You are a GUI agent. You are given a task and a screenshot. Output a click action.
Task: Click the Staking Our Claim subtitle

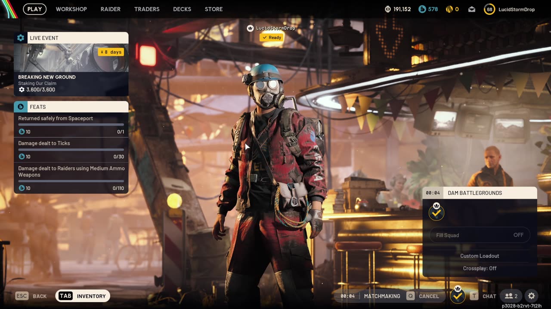click(37, 83)
